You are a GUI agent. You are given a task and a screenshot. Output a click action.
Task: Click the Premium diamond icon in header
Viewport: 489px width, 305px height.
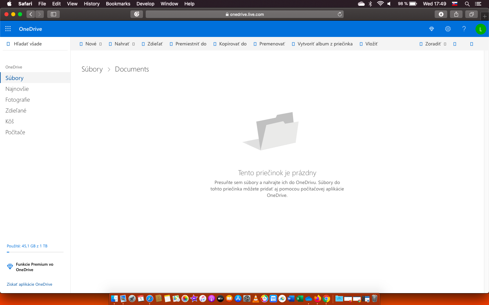[x=432, y=29]
